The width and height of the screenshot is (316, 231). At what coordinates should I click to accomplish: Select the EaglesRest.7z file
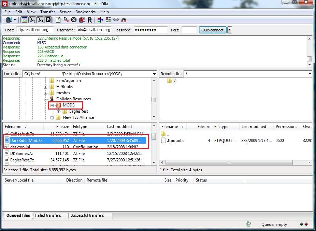pos(75,160)
